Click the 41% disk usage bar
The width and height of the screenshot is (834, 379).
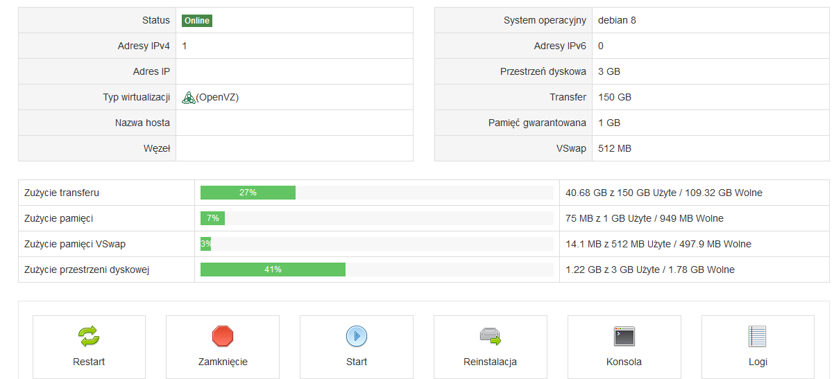click(273, 270)
